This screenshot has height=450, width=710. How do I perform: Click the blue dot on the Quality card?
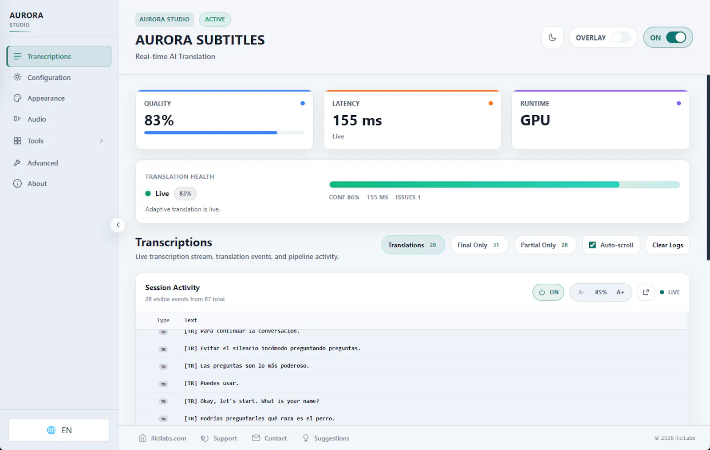(x=303, y=103)
